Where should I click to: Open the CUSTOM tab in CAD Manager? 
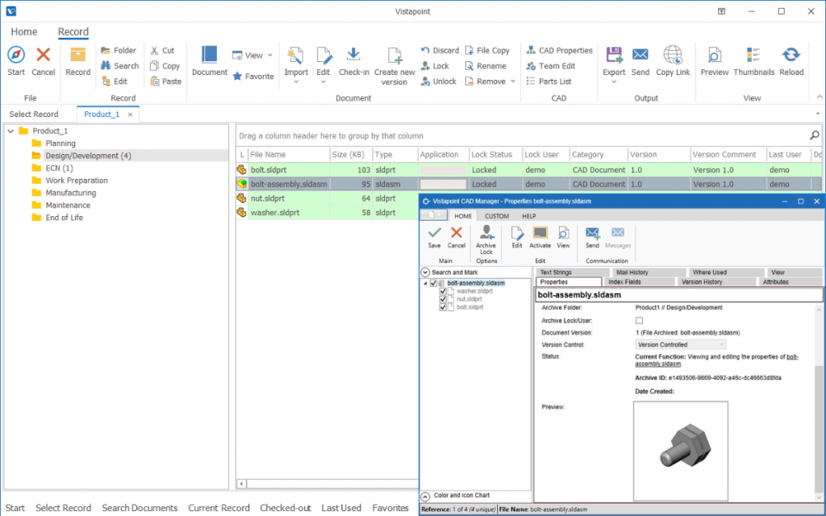pos(495,216)
